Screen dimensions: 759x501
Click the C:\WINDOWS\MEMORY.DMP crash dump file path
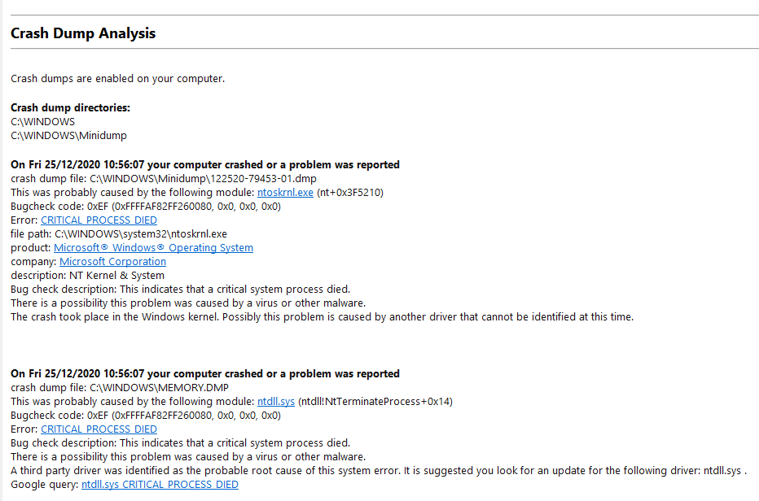[x=160, y=387]
